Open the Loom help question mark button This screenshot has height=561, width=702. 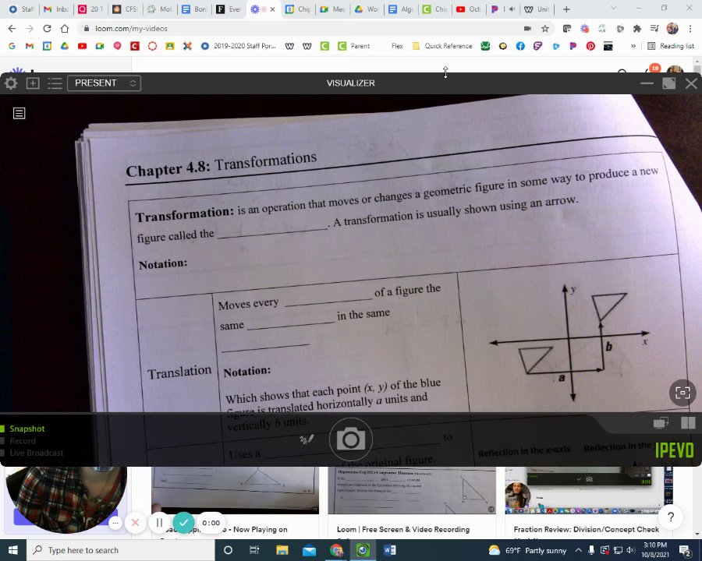pos(671,517)
